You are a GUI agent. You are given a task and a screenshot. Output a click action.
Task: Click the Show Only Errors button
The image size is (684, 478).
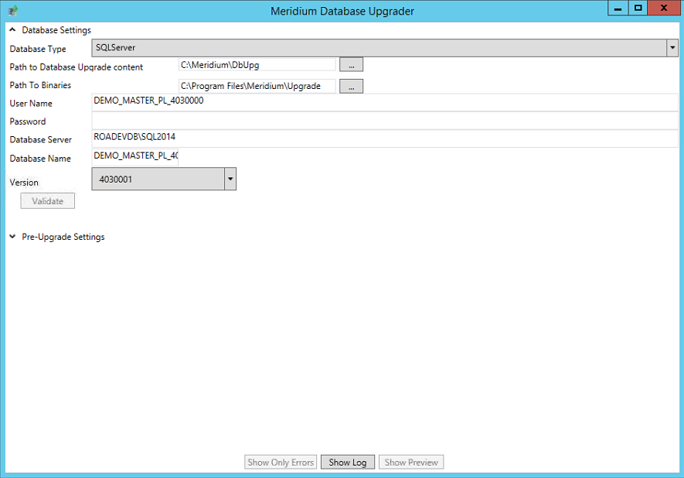tap(281, 462)
